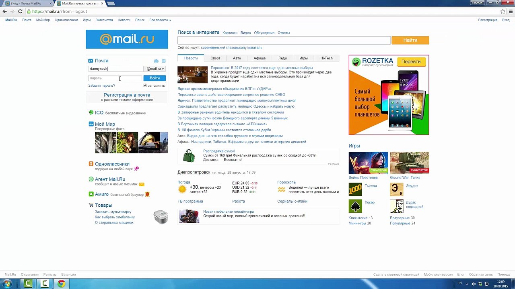This screenshot has height=289, width=515.
Task: Click the Видео search link
Action: (245, 33)
